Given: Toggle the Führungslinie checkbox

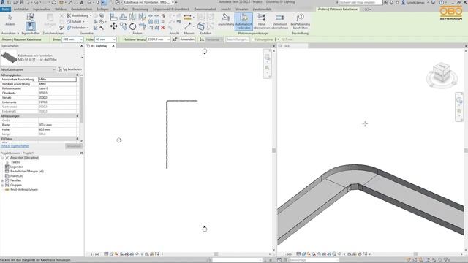Looking at the screenshot, I should point(253,39).
